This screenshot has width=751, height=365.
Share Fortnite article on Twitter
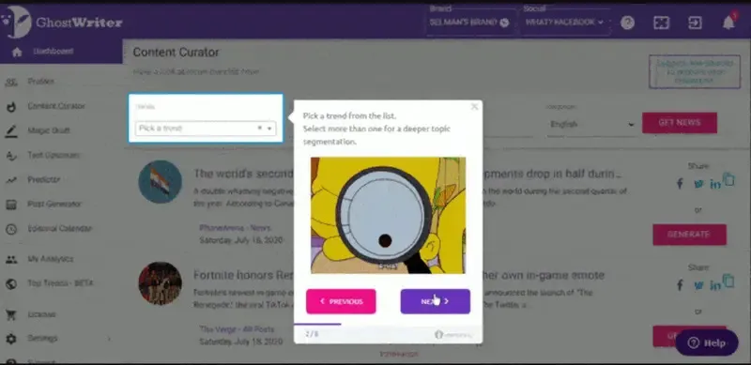(698, 285)
